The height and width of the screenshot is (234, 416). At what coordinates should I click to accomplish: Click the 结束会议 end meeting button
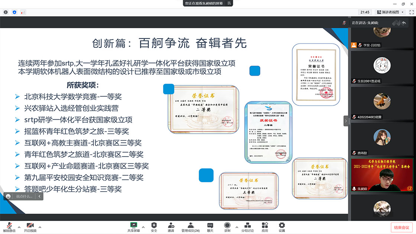pos(402,227)
